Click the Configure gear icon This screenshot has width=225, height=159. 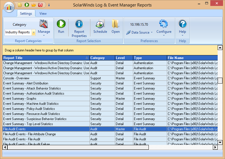pos(163,24)
